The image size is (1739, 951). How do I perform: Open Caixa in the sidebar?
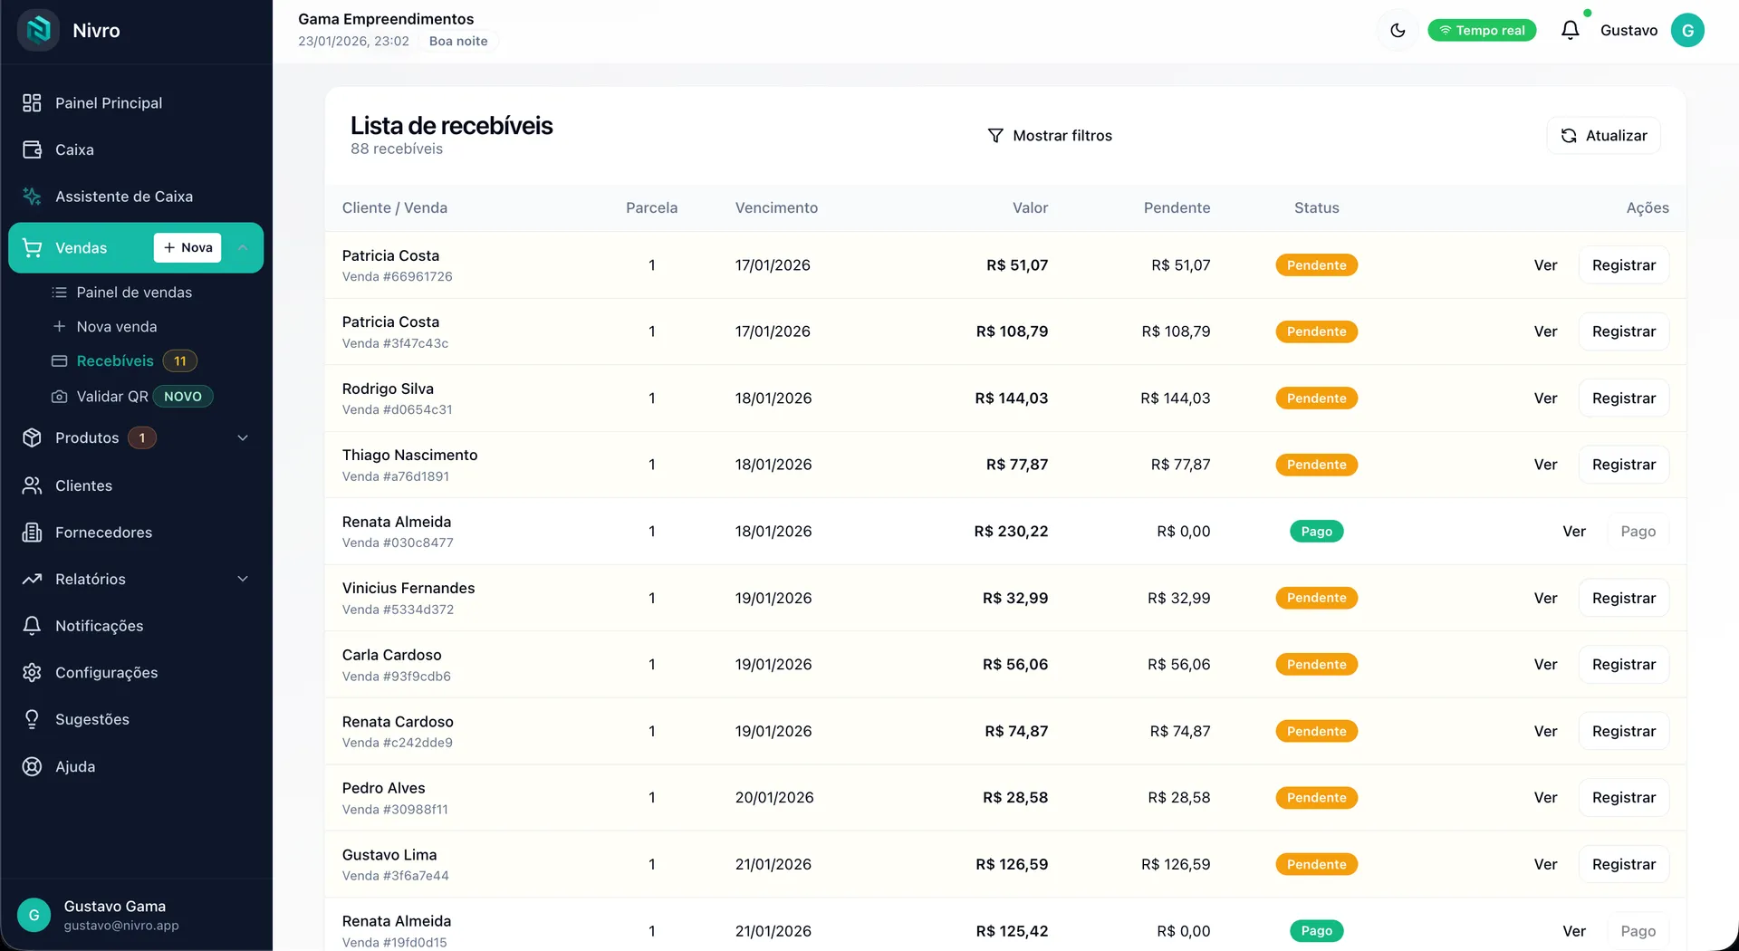[136, 150]
